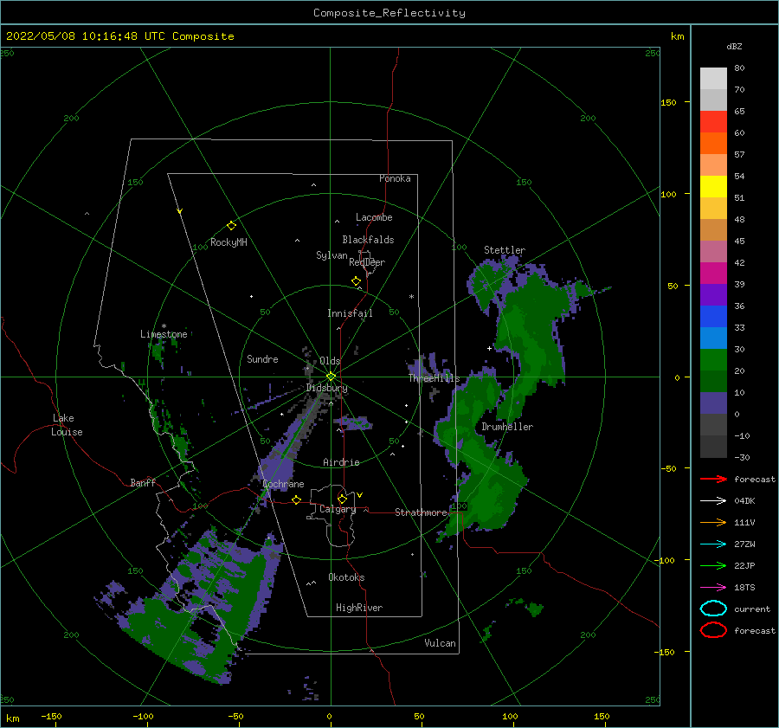Click the small green echo cluster above Vulcan
Screen dimensions: 779x728
pyautogui.click(x=525, y=606)
